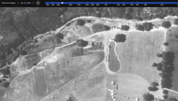Viewport: 178px width, 101px height.
Task: Select the 2016 timeline marker
Action: tap(146, 3)
